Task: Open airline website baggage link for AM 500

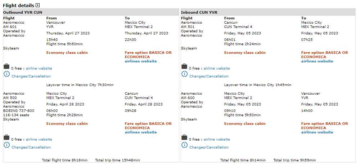Action: 39,140
